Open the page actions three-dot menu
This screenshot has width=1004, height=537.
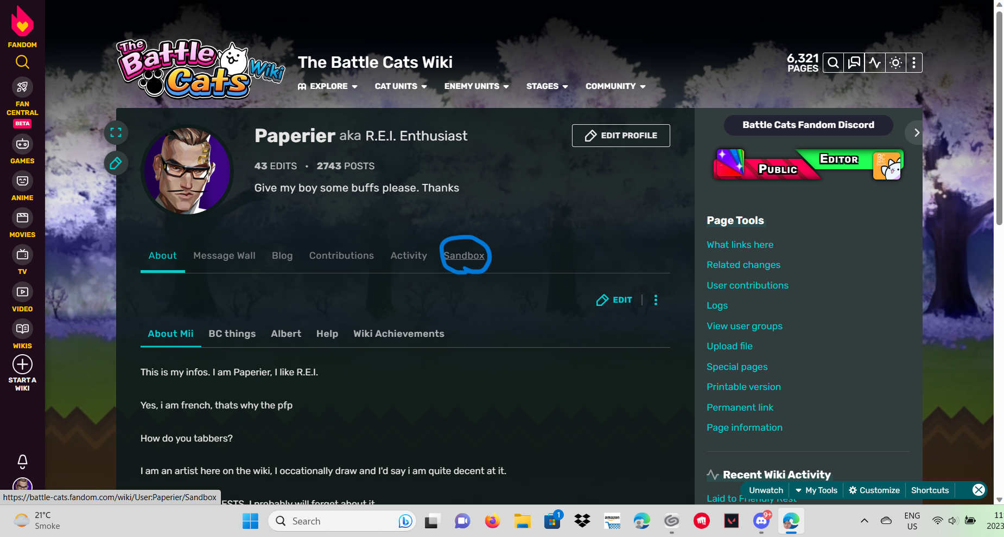[x=656, y=300]
